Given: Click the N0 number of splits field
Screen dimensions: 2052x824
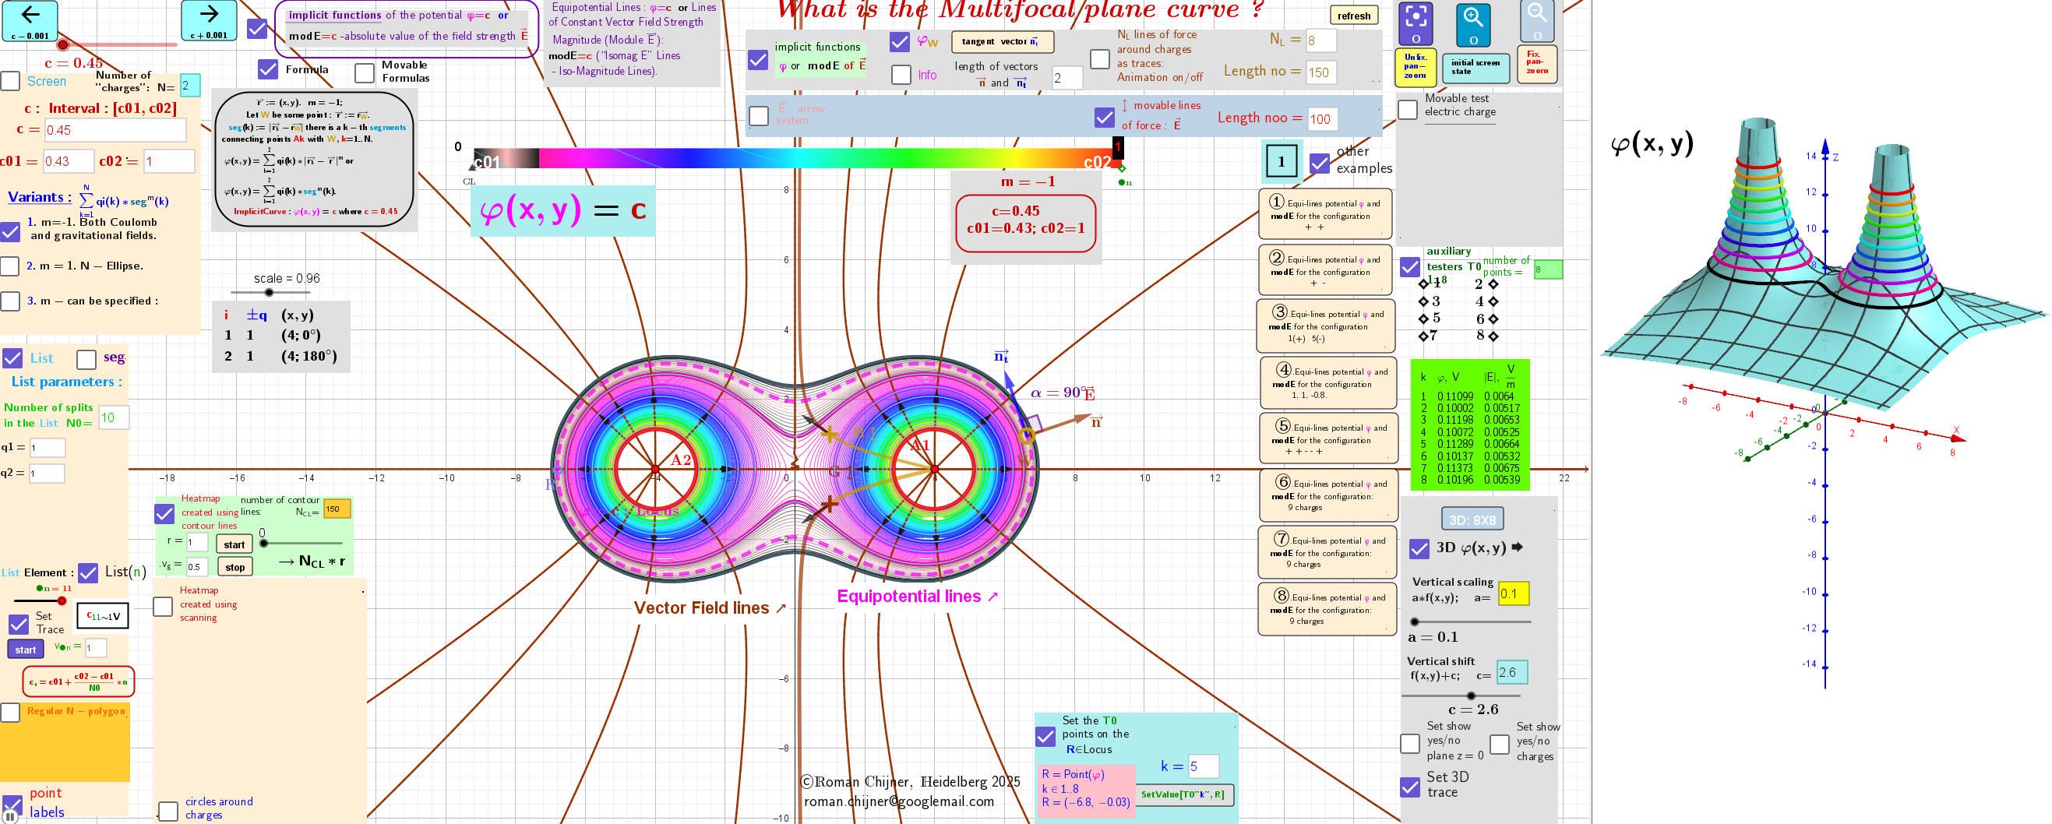Looking at the screenshot, I should (113, 417).
